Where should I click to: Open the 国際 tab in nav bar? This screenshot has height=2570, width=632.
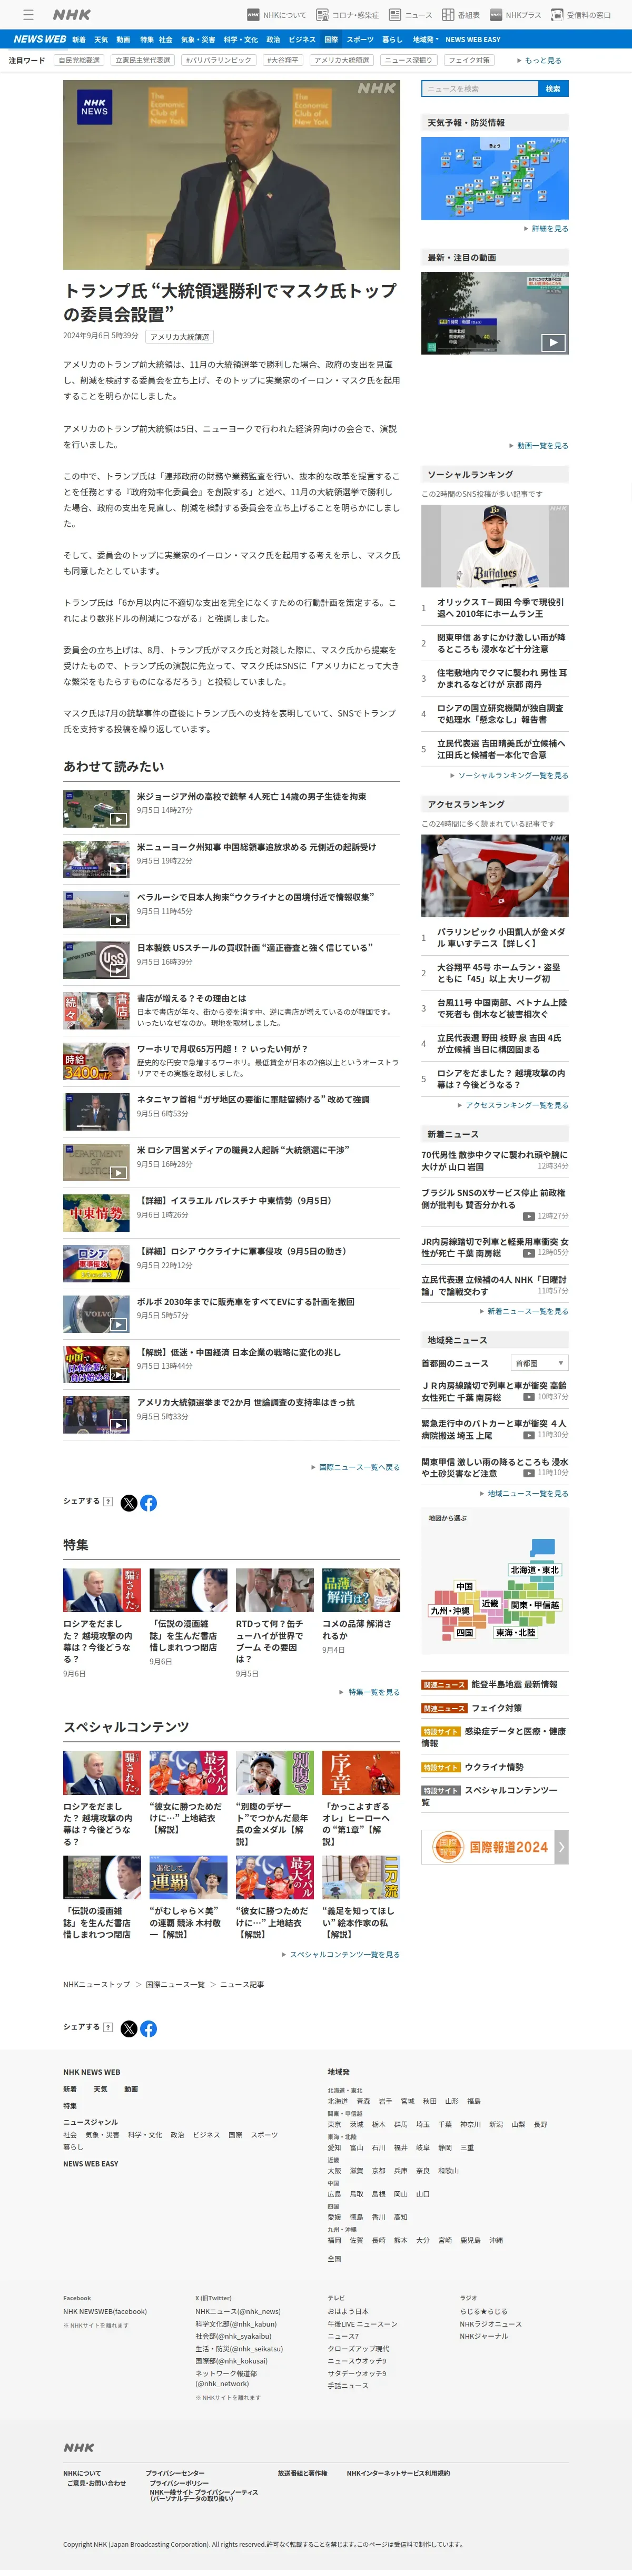point(331,39)
